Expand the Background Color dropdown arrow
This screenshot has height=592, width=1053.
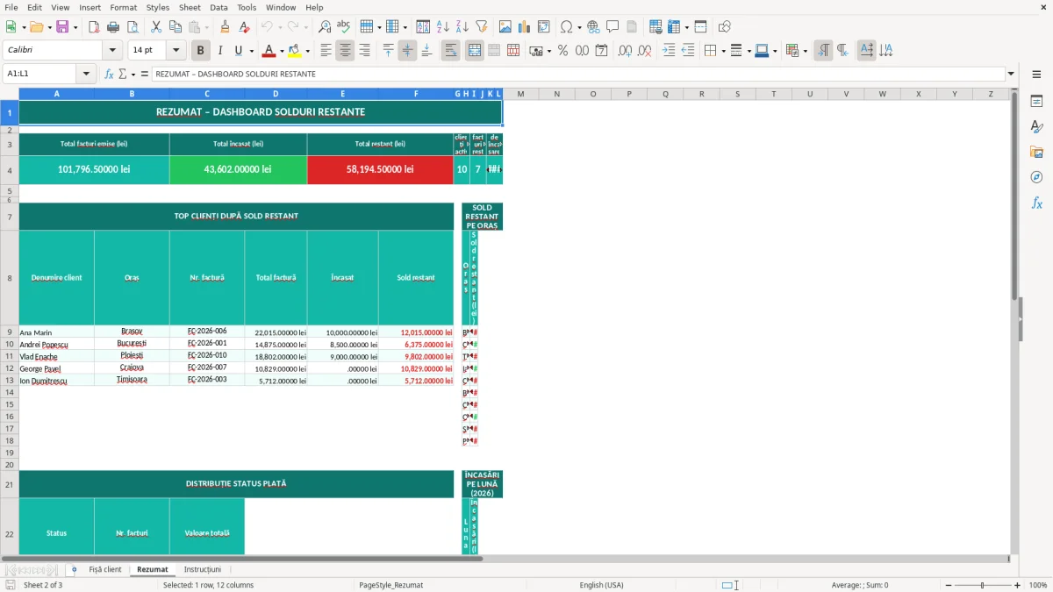pos(307,51)
